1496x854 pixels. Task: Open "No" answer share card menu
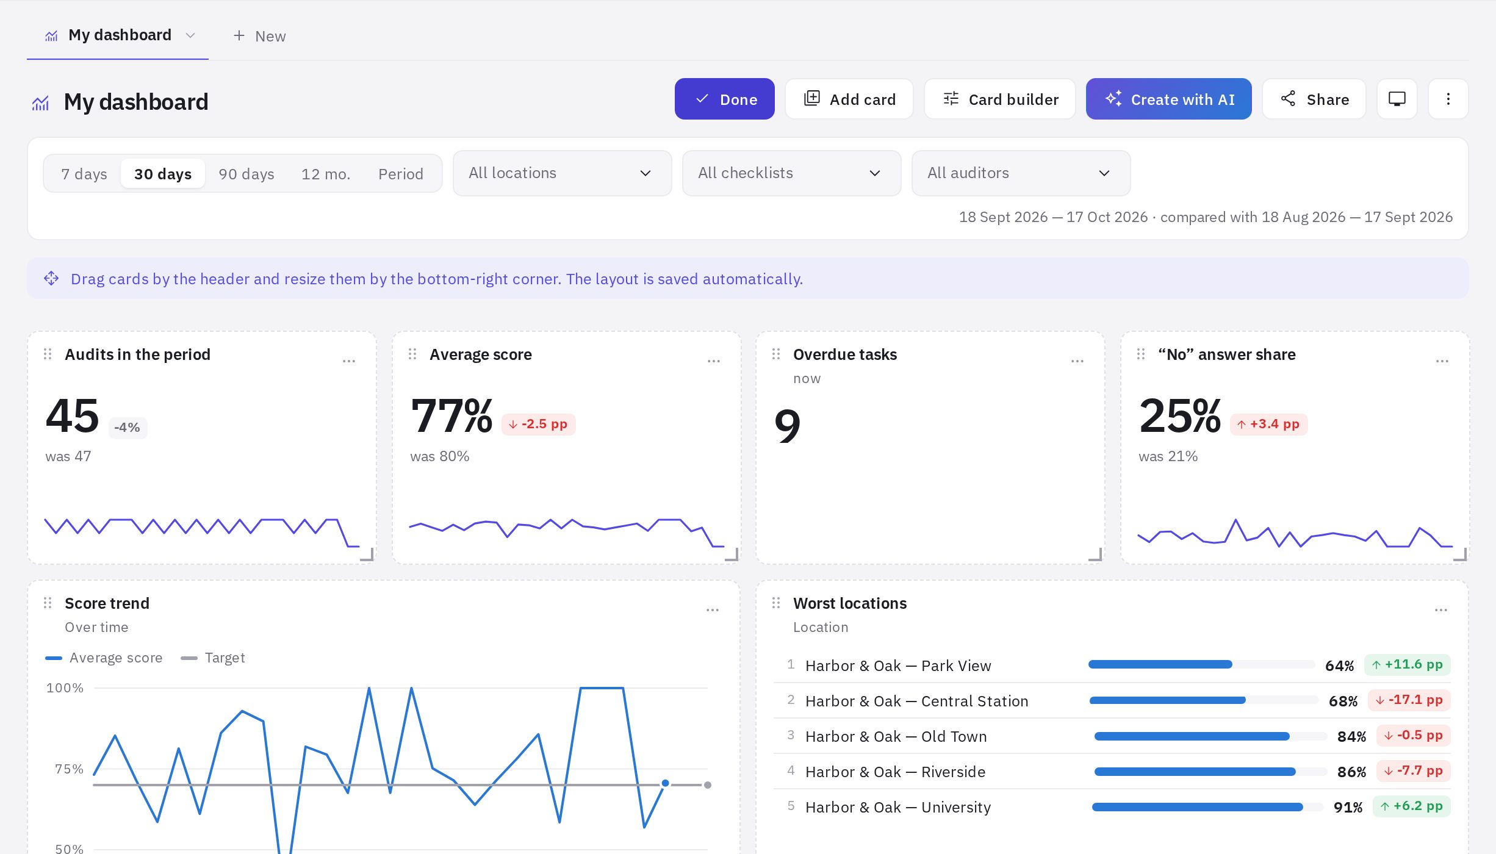pyautogui.click(x=1442, y=361)
